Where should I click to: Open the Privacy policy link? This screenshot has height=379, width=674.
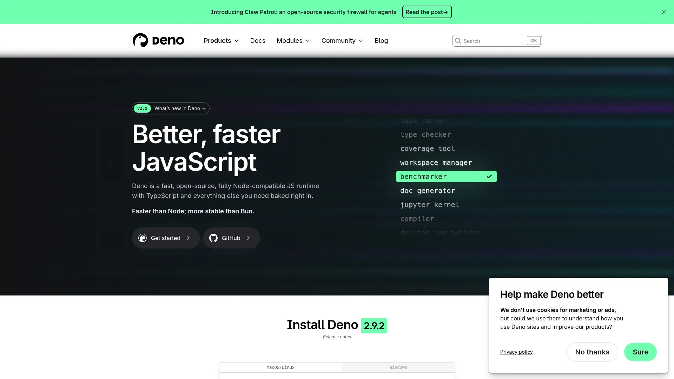[516, 352]
